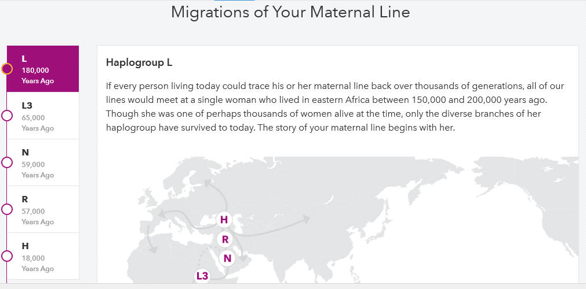Open the L3 65,000 Years Ago tab
This screenshot has height=289, width=586.
pyautogui.click(x=43, y=116)
